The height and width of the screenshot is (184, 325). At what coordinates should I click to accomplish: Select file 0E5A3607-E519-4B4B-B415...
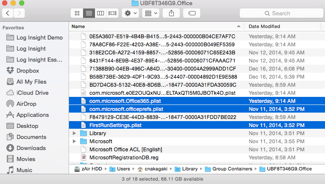click(197, 37)
